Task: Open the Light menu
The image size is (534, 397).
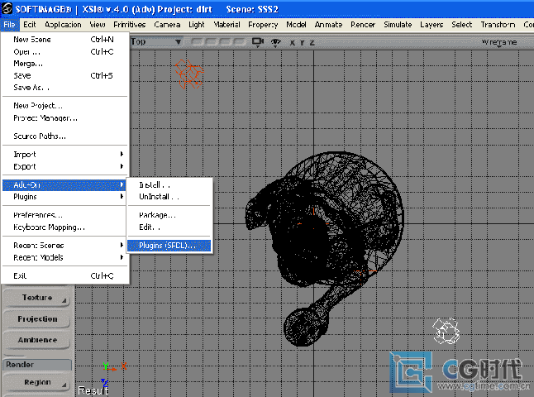Action: tap(197, 25)
